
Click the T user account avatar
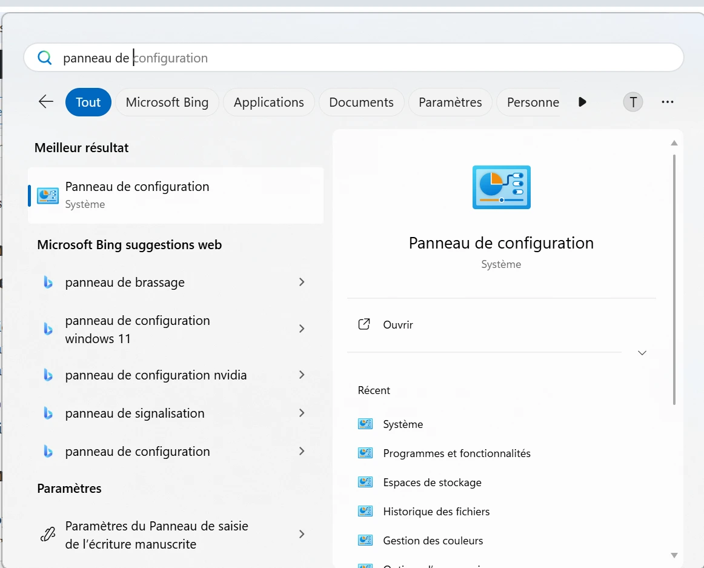tap(633, 102)
